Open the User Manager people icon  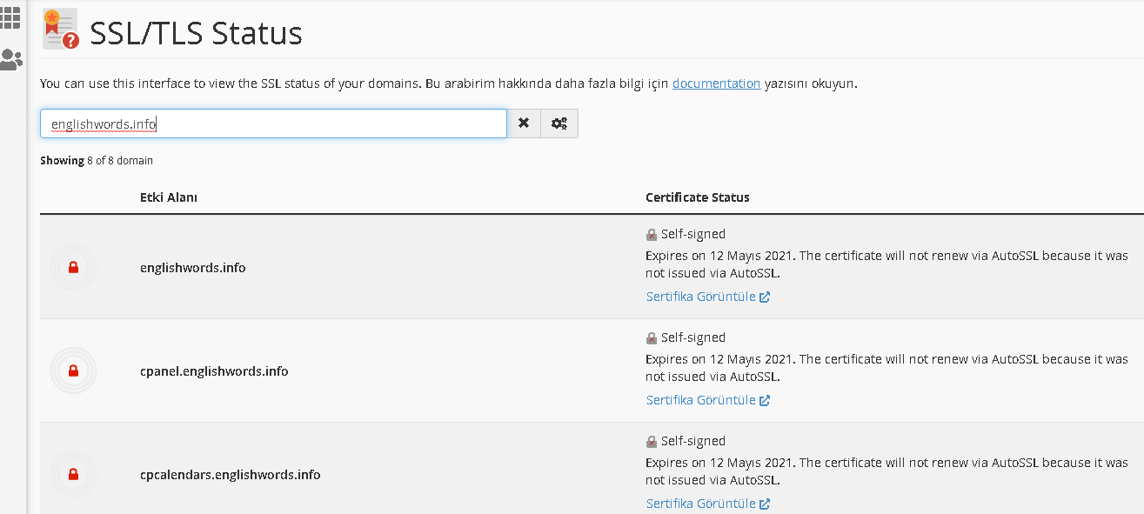(x=10, y=60)
